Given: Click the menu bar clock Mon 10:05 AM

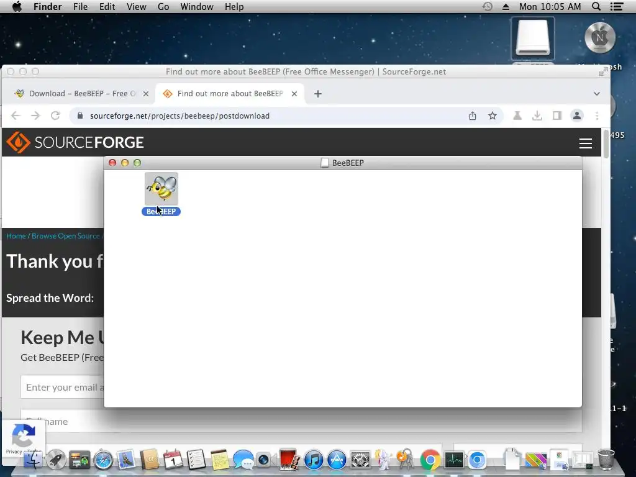Looking at the screenshot, I should [x=550, y=6].
